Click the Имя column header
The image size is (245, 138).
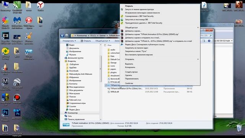(x=109, y=45)
